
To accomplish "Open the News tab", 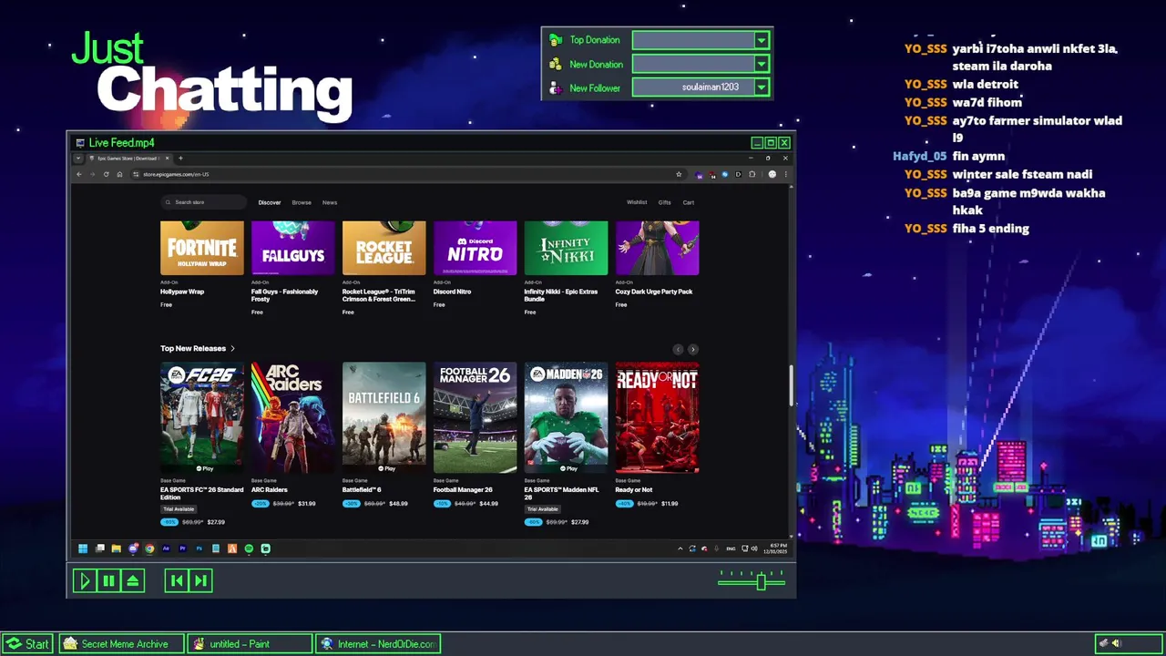I will (330, 202).
